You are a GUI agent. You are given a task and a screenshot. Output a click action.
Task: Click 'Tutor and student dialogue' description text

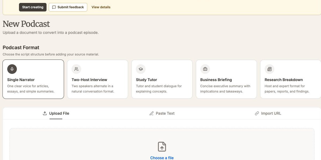click(159, 89)
